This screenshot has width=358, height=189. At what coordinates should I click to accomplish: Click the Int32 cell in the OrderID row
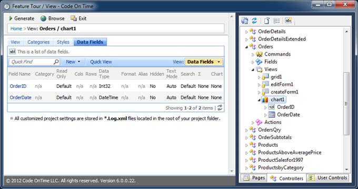click(105, 86)
